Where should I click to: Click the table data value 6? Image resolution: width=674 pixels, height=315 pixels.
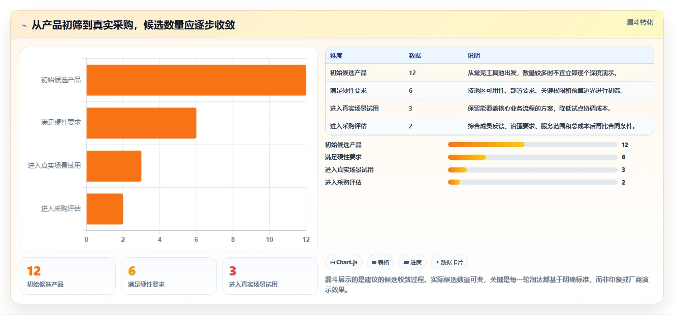click(410, 91)
